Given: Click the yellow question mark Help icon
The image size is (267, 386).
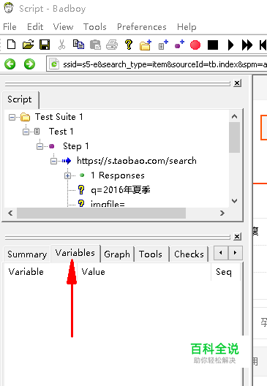Looking at the screenshot, I should coord(128,45).
